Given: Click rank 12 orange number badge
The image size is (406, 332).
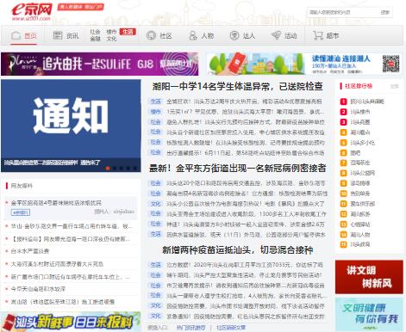Looking at the screenshot, I should 343,214.
